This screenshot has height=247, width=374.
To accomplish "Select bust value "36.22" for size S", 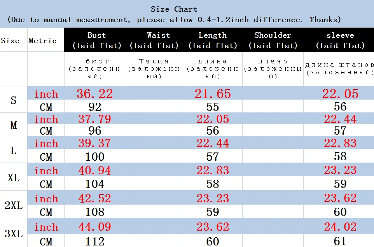I will click(95, 94).
